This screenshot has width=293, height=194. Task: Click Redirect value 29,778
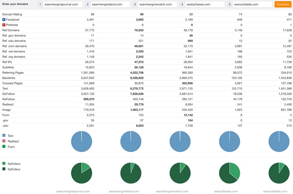point(139,104)
